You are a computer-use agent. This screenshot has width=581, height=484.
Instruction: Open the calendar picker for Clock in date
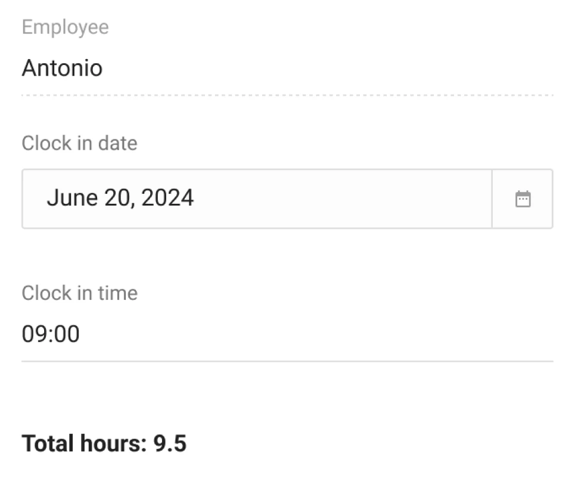[523, 198]
